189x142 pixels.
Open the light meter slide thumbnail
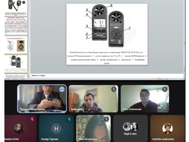tap(16, 8)
